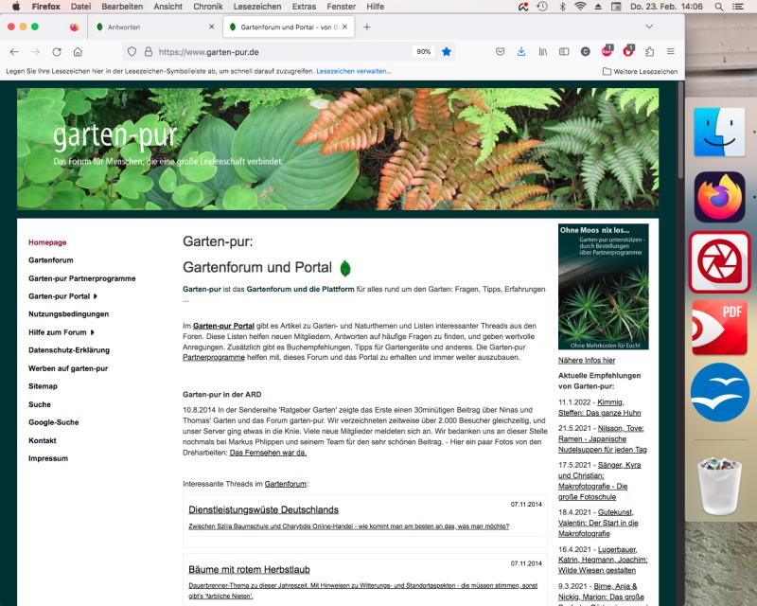Open thread Dienstleistungswüste Deutschlands
The height and width of the screenshot is (606, 757).
[x=263, y=509]
